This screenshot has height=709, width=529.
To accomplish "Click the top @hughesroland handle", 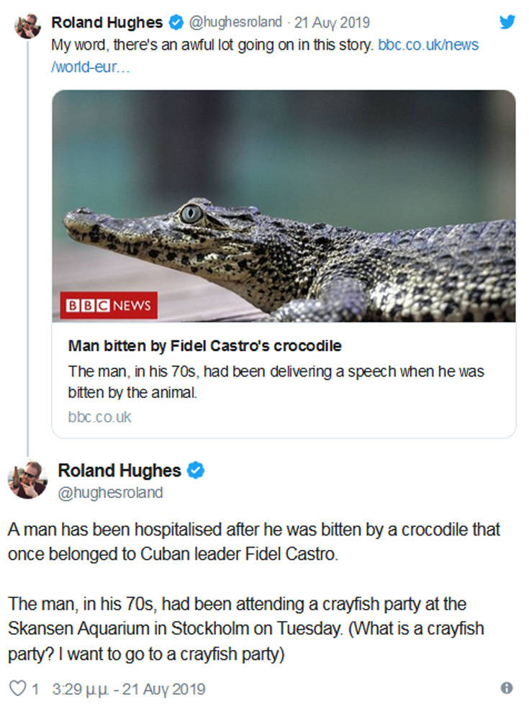I will tap(235, 22).
